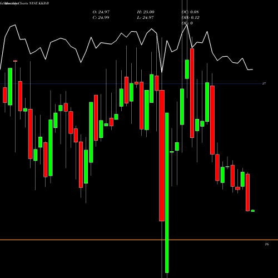Select the tallest green candle dropping below orange line
Viewport: 278px width, 278px height.
click(x=167, y=193)
